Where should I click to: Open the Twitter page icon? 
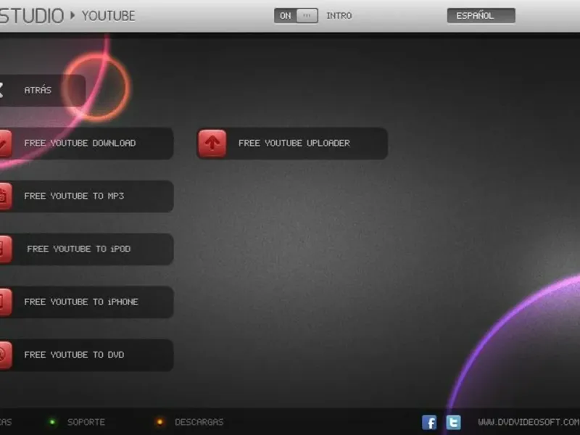(454, 422)
